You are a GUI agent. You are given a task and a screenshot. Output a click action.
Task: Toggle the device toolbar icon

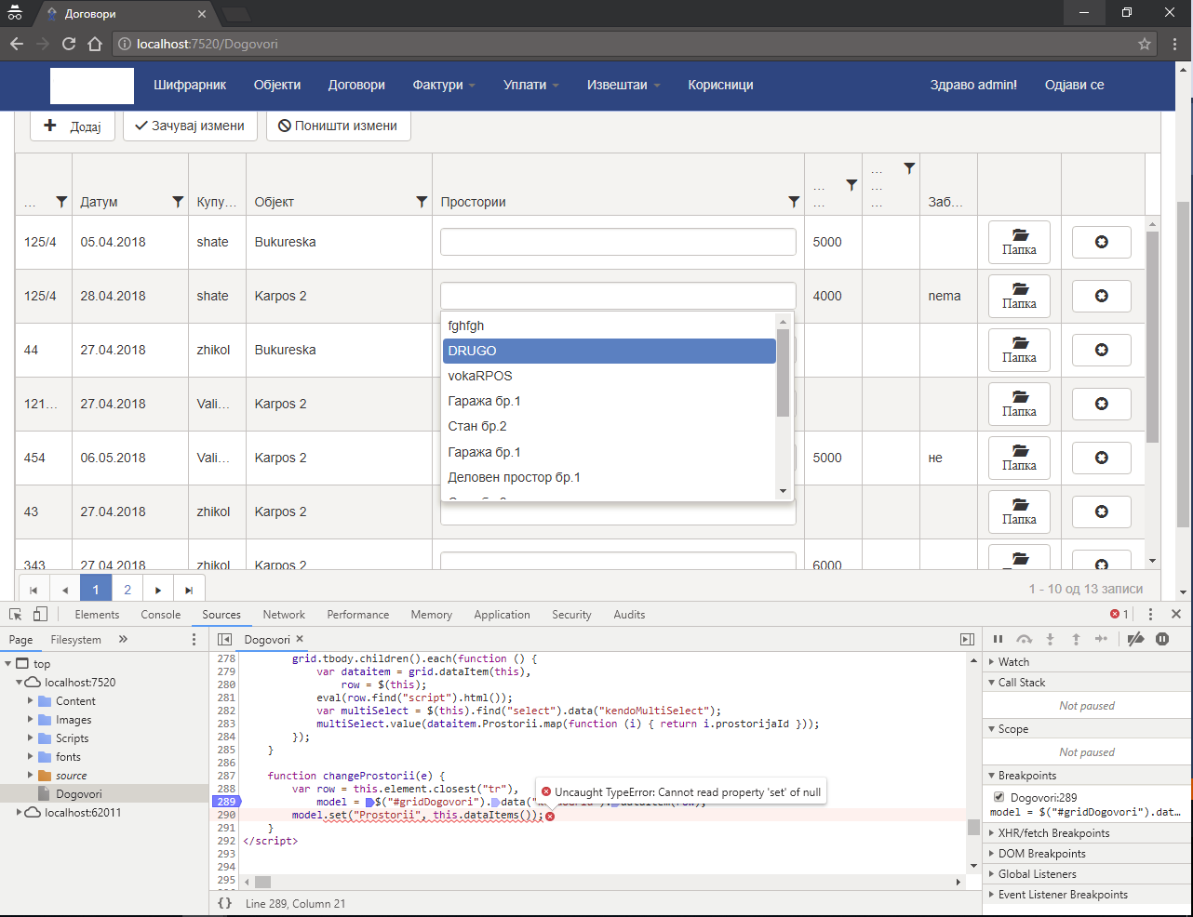[40, 615]
